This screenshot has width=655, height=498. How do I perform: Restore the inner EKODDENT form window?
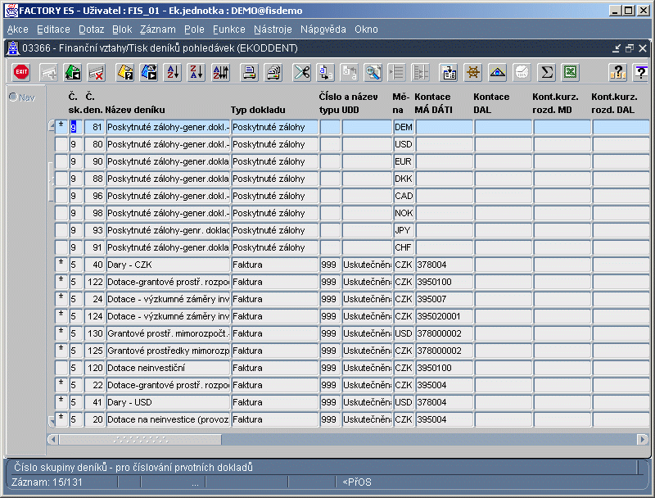[630, 48]
